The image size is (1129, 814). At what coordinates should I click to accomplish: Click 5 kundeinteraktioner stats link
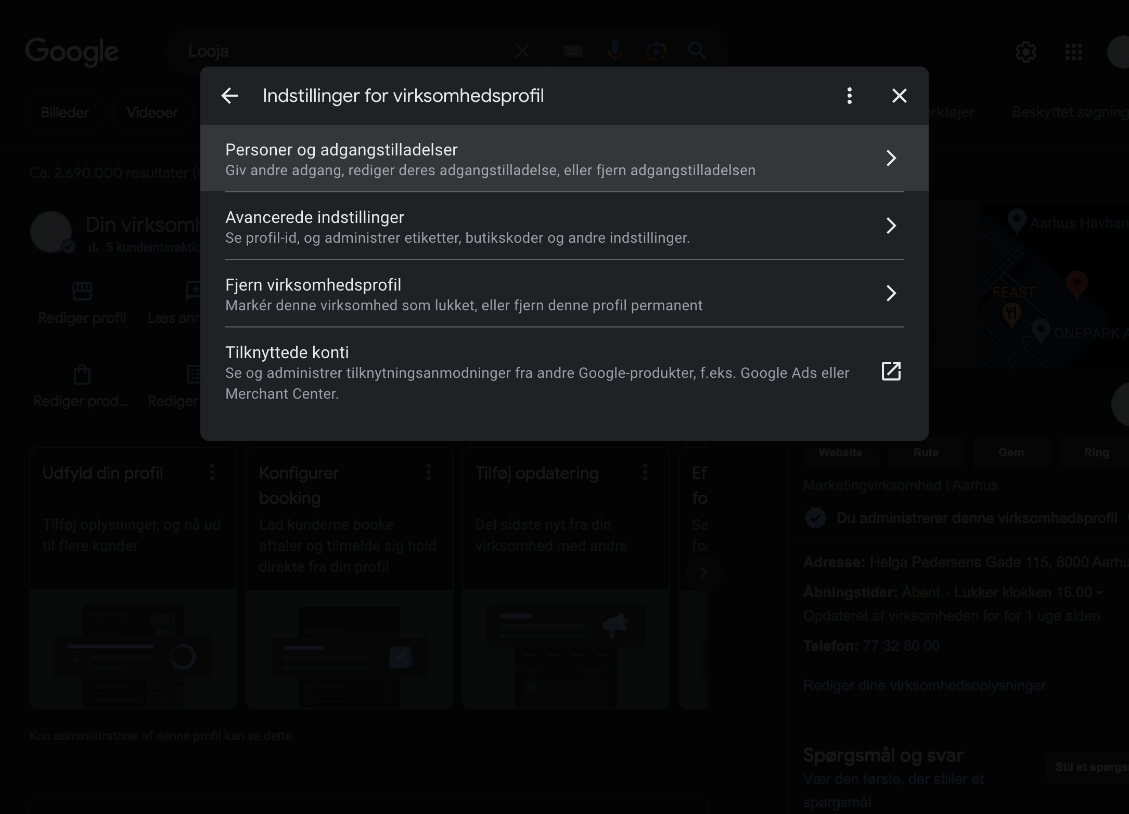coord(146,247)
